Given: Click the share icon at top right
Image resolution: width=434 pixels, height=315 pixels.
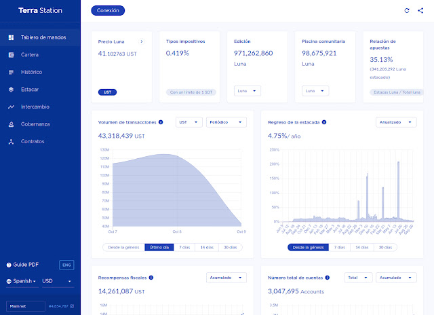Looking at the screenshot, I should pyautogui.click(x=420, y=11).
